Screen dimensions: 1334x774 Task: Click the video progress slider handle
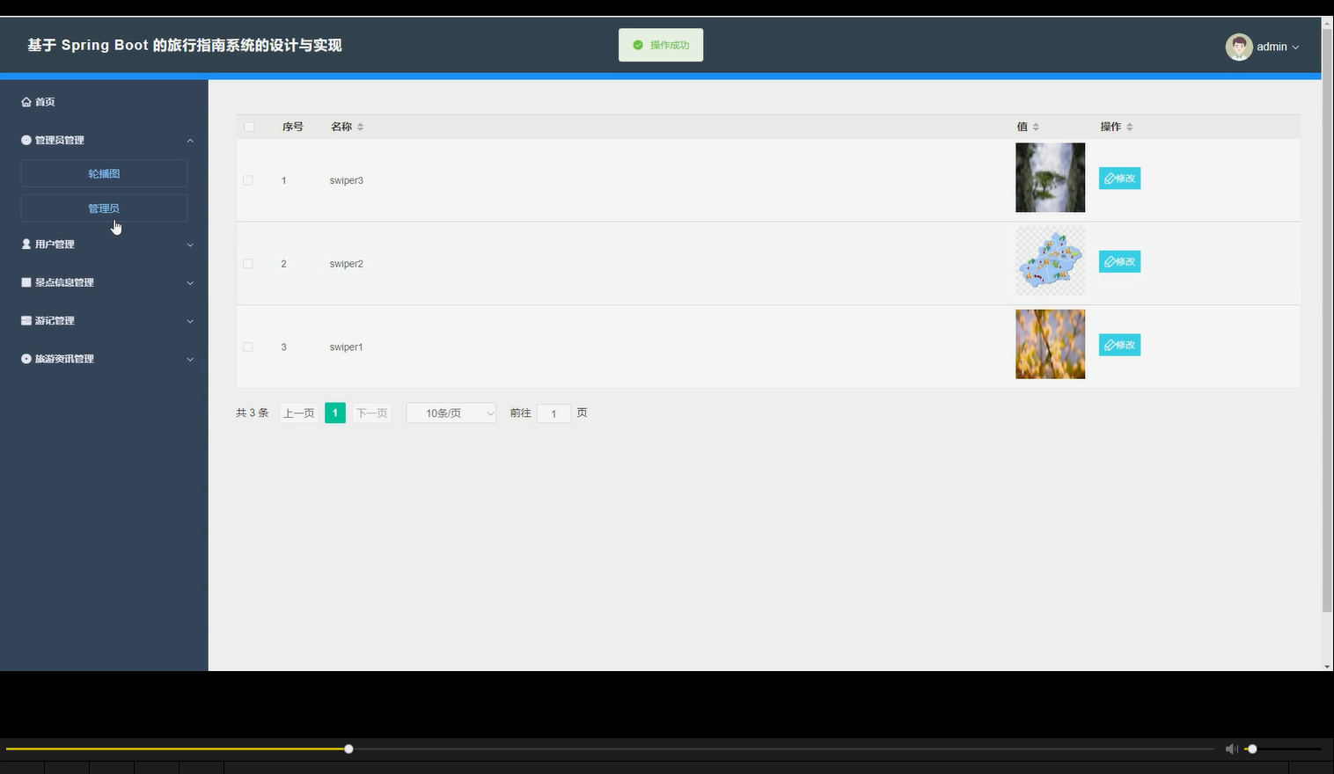pyautogui.click(x=348, y=748)
